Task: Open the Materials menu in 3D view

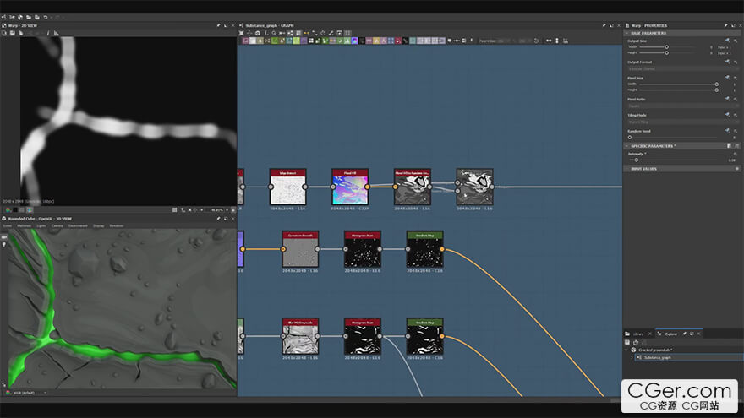Action: tap(24, 225)
